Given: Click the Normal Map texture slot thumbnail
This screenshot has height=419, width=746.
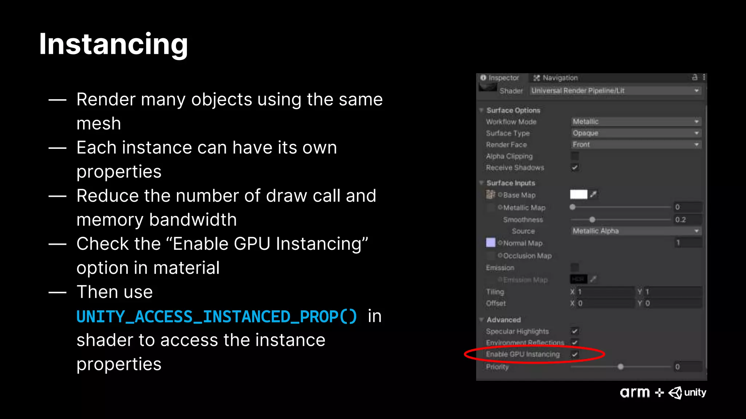Looking at the screenshot, I should pos(490,243).
